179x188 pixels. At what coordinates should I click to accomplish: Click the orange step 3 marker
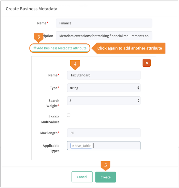[38, 37]
